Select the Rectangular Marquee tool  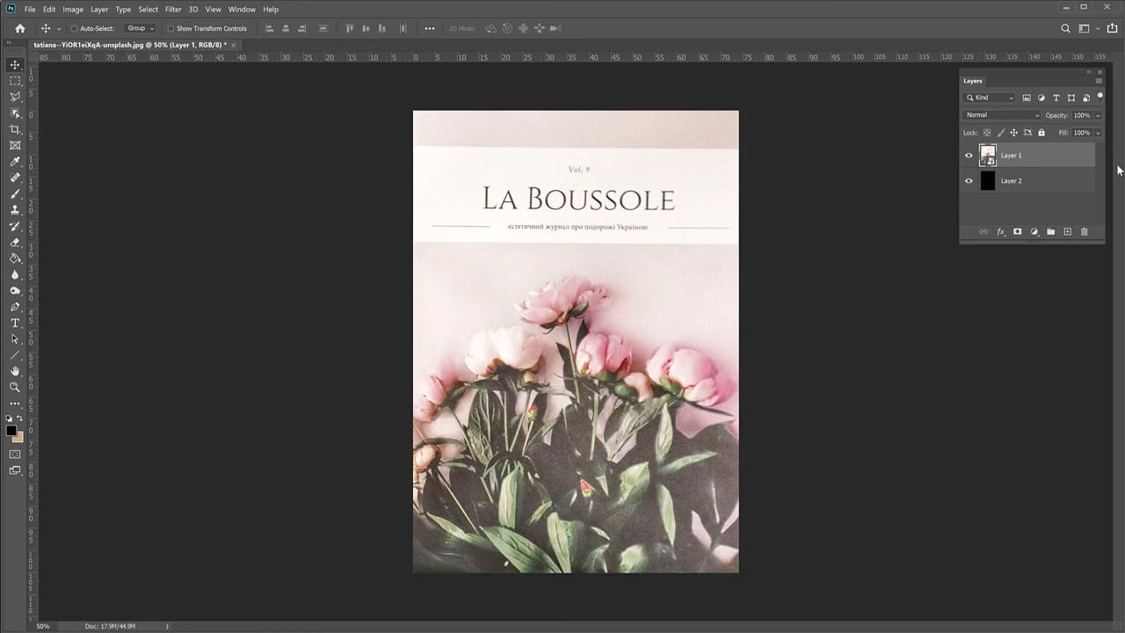point(15,81)
